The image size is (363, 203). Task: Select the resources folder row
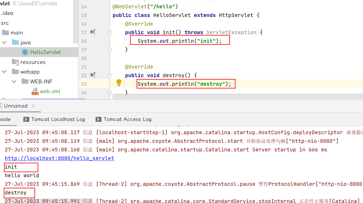coord(39,62)
